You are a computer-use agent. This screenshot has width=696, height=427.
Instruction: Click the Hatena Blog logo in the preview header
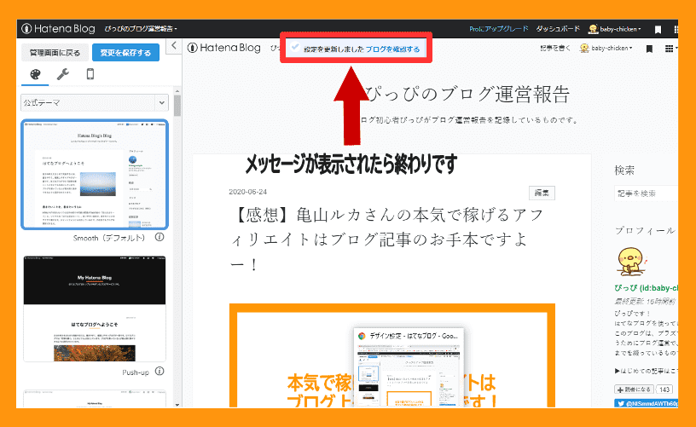[223, 48]
